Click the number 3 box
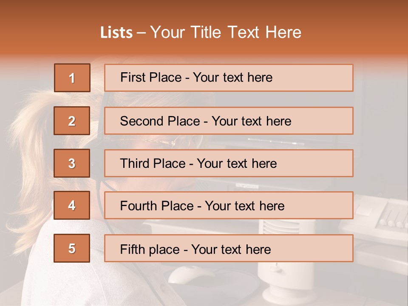The height and width of the screenshot is (306, 408). pyautogui.click(x=72, y=163)
